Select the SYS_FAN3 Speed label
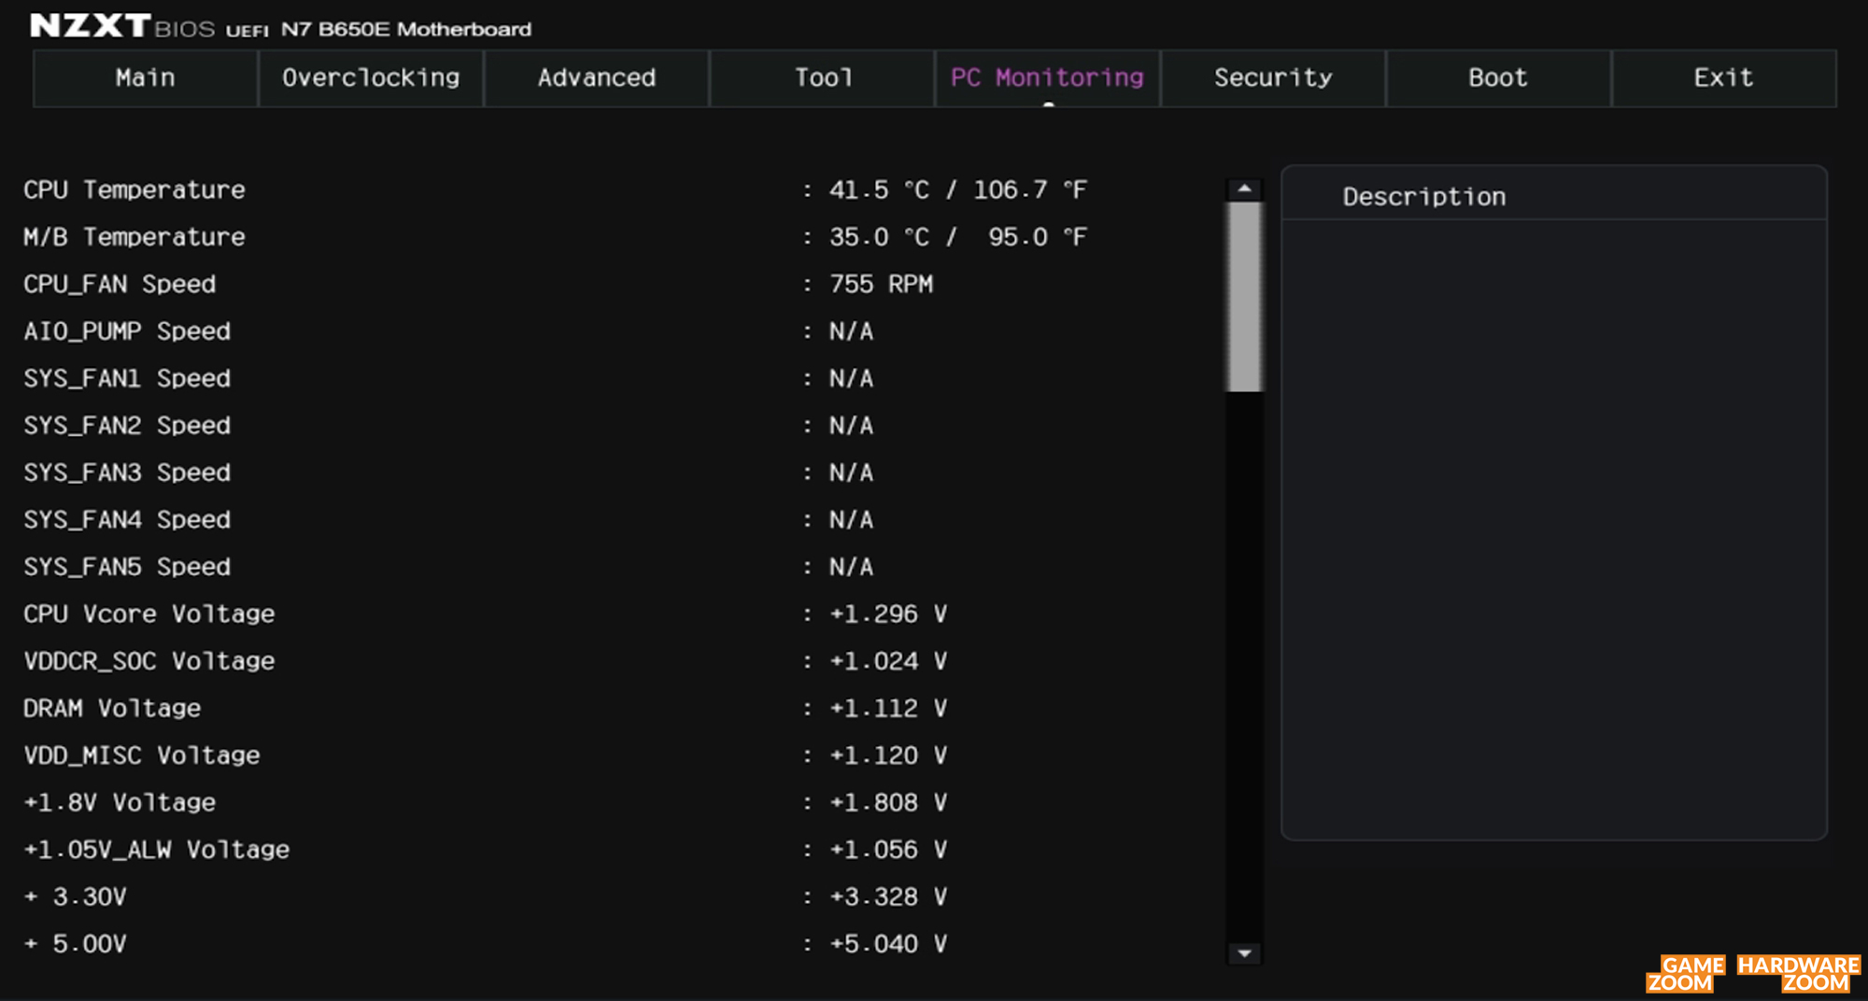The height and width of the screenshot is (1001, 1868). 127,473
